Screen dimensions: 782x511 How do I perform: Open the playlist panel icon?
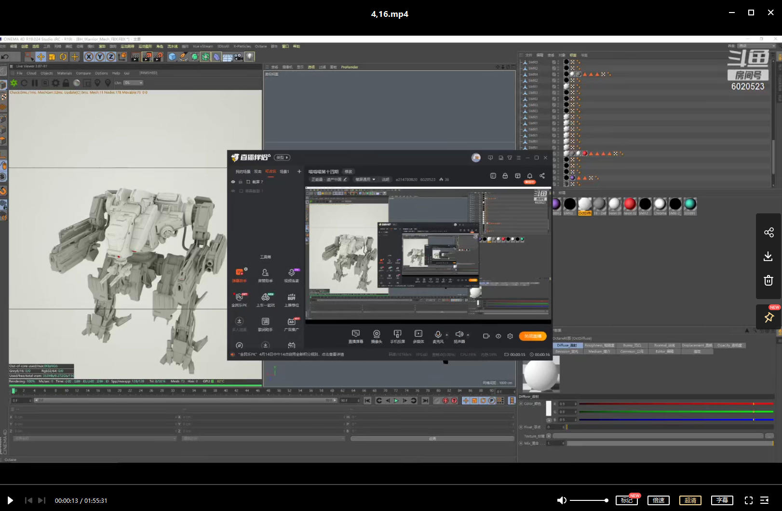(x=765, y=500)
